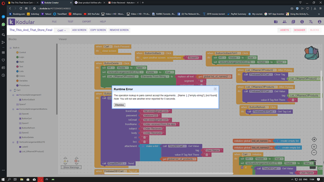Click the language translate icon in header
324x182 pixels.
click(x=310, y=22)
